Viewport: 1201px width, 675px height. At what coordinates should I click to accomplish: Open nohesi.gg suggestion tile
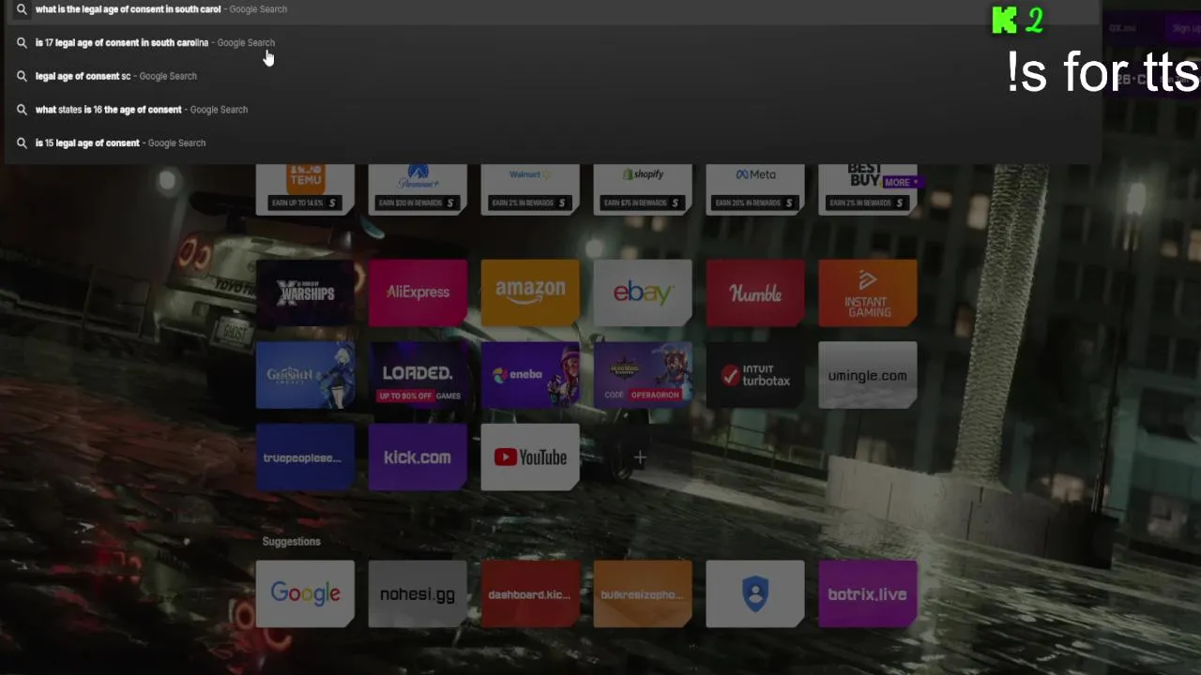(418, 594)
